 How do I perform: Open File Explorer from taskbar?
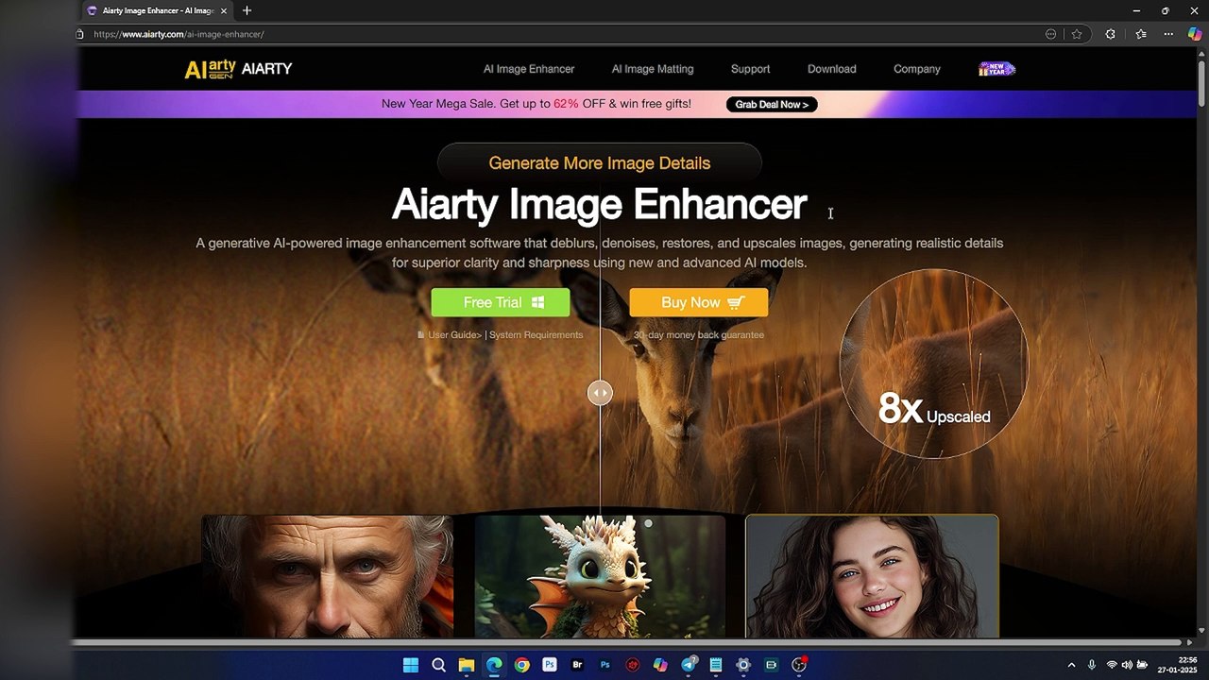coord(467,665)
